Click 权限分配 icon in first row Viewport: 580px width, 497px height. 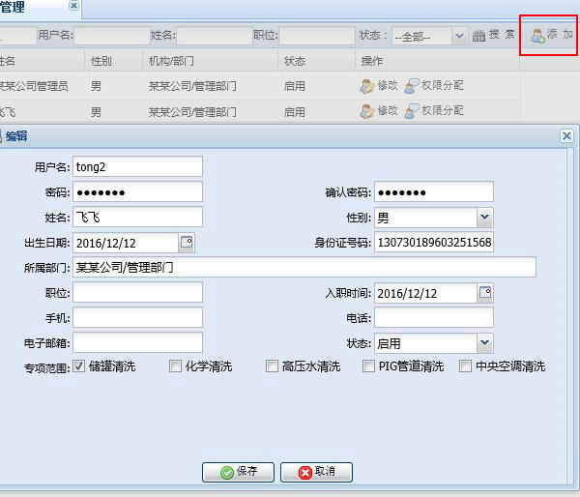412,86
